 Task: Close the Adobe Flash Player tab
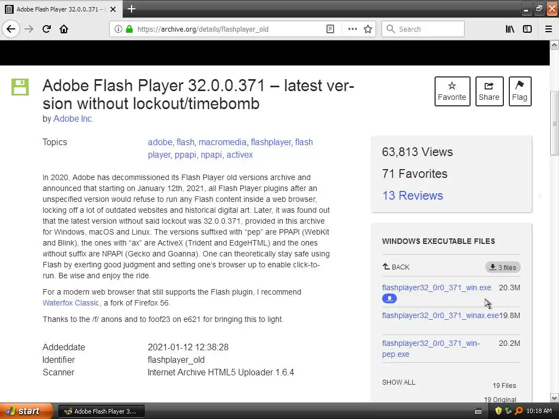113,9
